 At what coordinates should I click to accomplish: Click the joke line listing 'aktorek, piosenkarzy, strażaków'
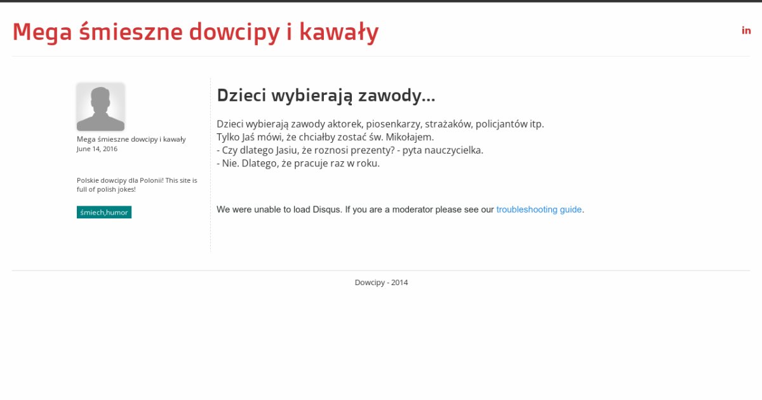(380, 124)
